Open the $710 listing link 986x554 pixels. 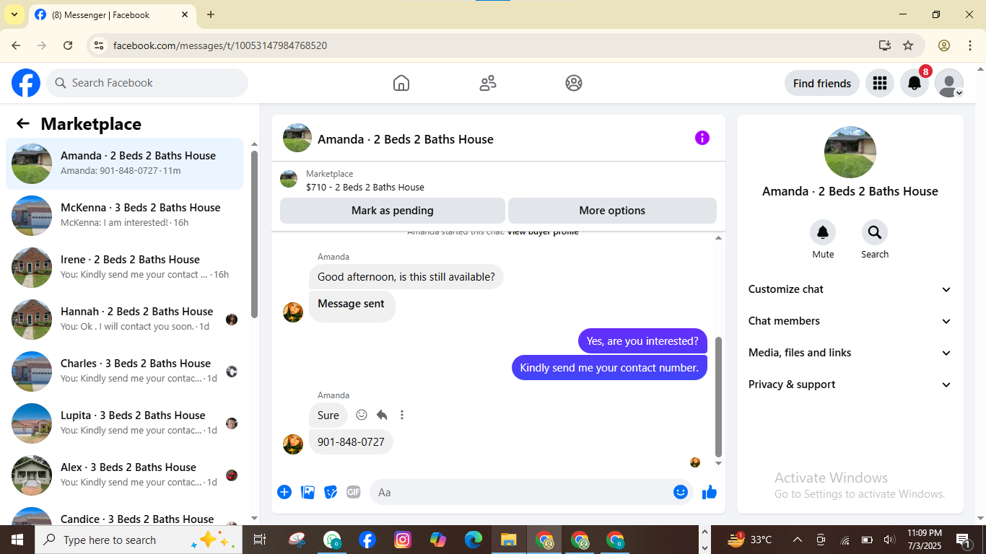[x=365, y=187]
